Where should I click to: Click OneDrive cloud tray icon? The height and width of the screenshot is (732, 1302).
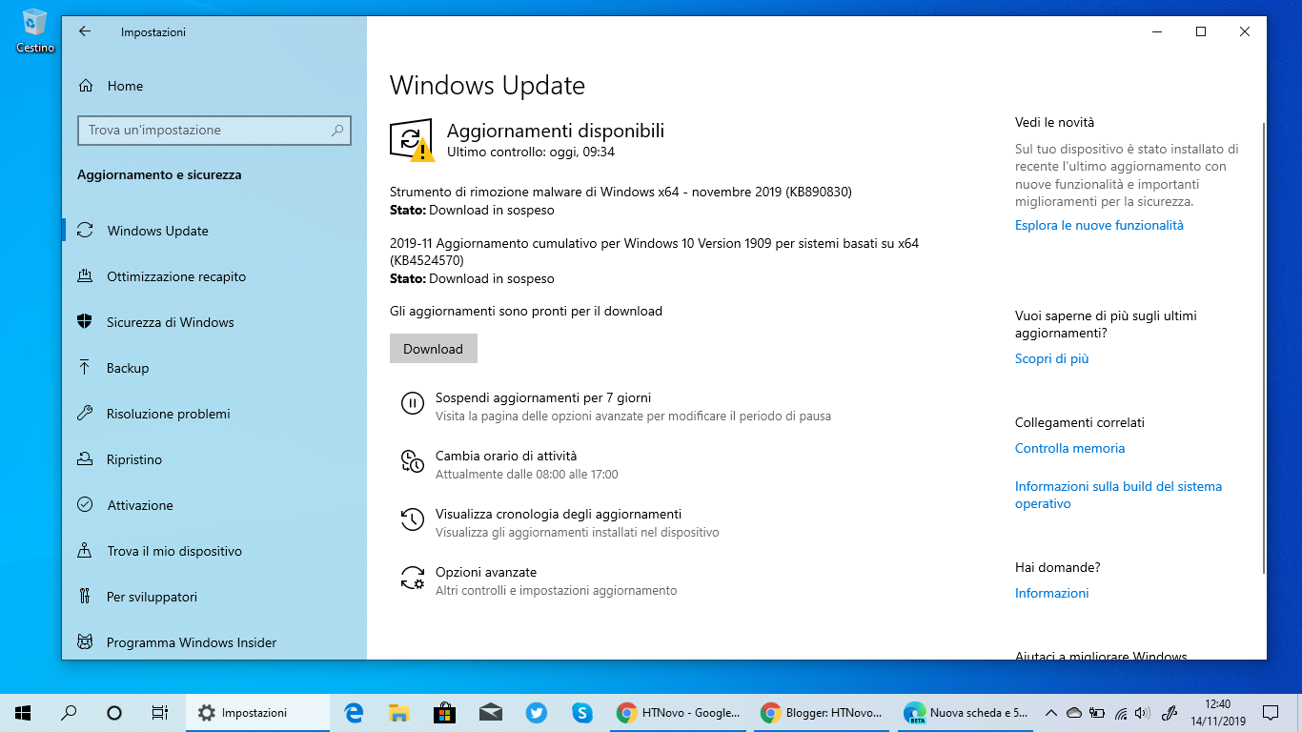1074,712
